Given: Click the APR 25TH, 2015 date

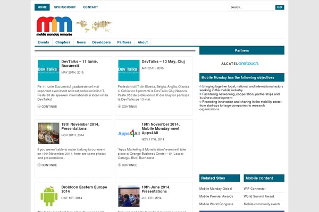Looking at the screenshot, I should [153, 68].
